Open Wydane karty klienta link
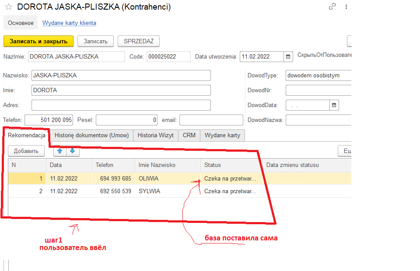 tap(69, 23)
